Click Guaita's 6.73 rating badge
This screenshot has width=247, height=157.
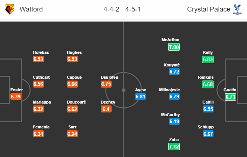[x=230, y=97]
